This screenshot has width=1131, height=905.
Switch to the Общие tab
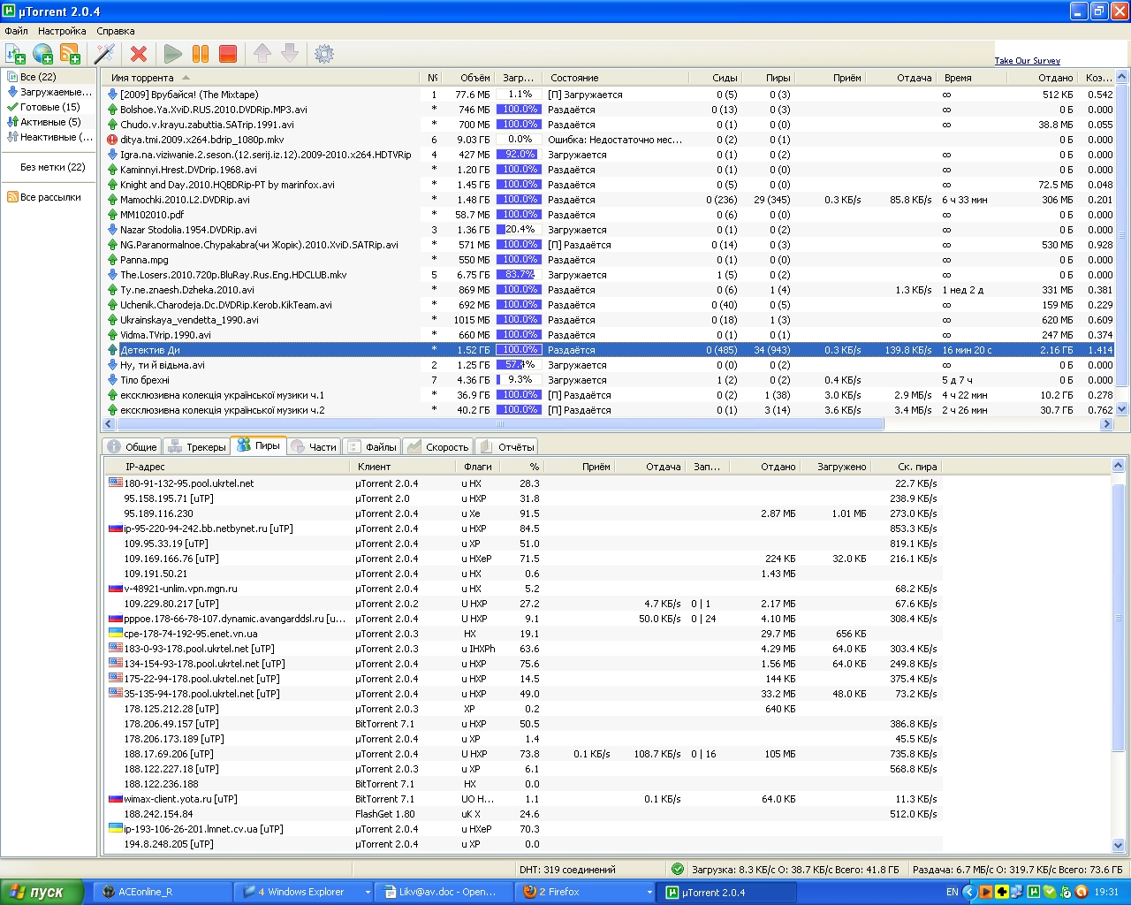131,447
